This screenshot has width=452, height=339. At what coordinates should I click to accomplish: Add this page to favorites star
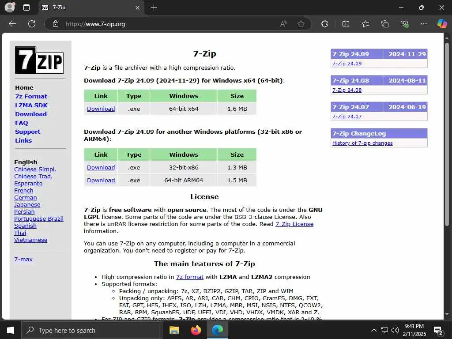(x=301, y=24)
